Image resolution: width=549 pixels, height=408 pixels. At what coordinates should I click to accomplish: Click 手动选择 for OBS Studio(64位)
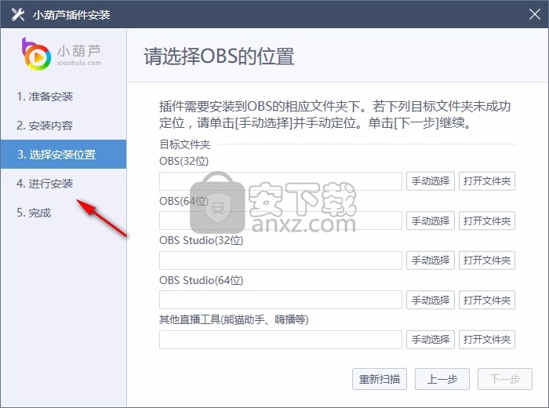[x=431, y=300]
